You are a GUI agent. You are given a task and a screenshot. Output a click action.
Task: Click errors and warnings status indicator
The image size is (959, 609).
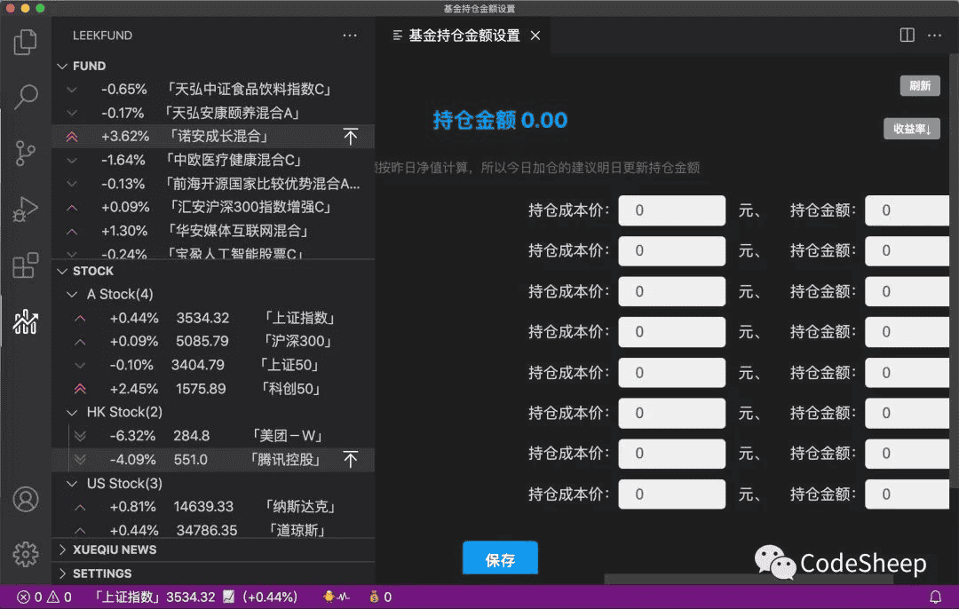point(44,597)
